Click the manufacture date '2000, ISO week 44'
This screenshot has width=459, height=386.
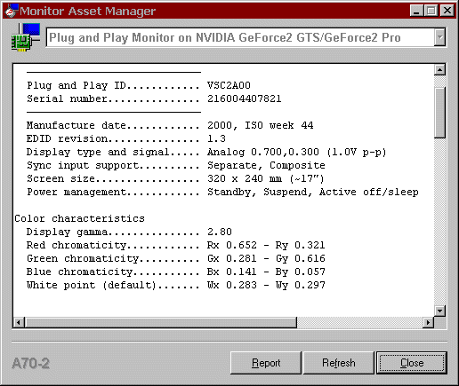point(261,125)
